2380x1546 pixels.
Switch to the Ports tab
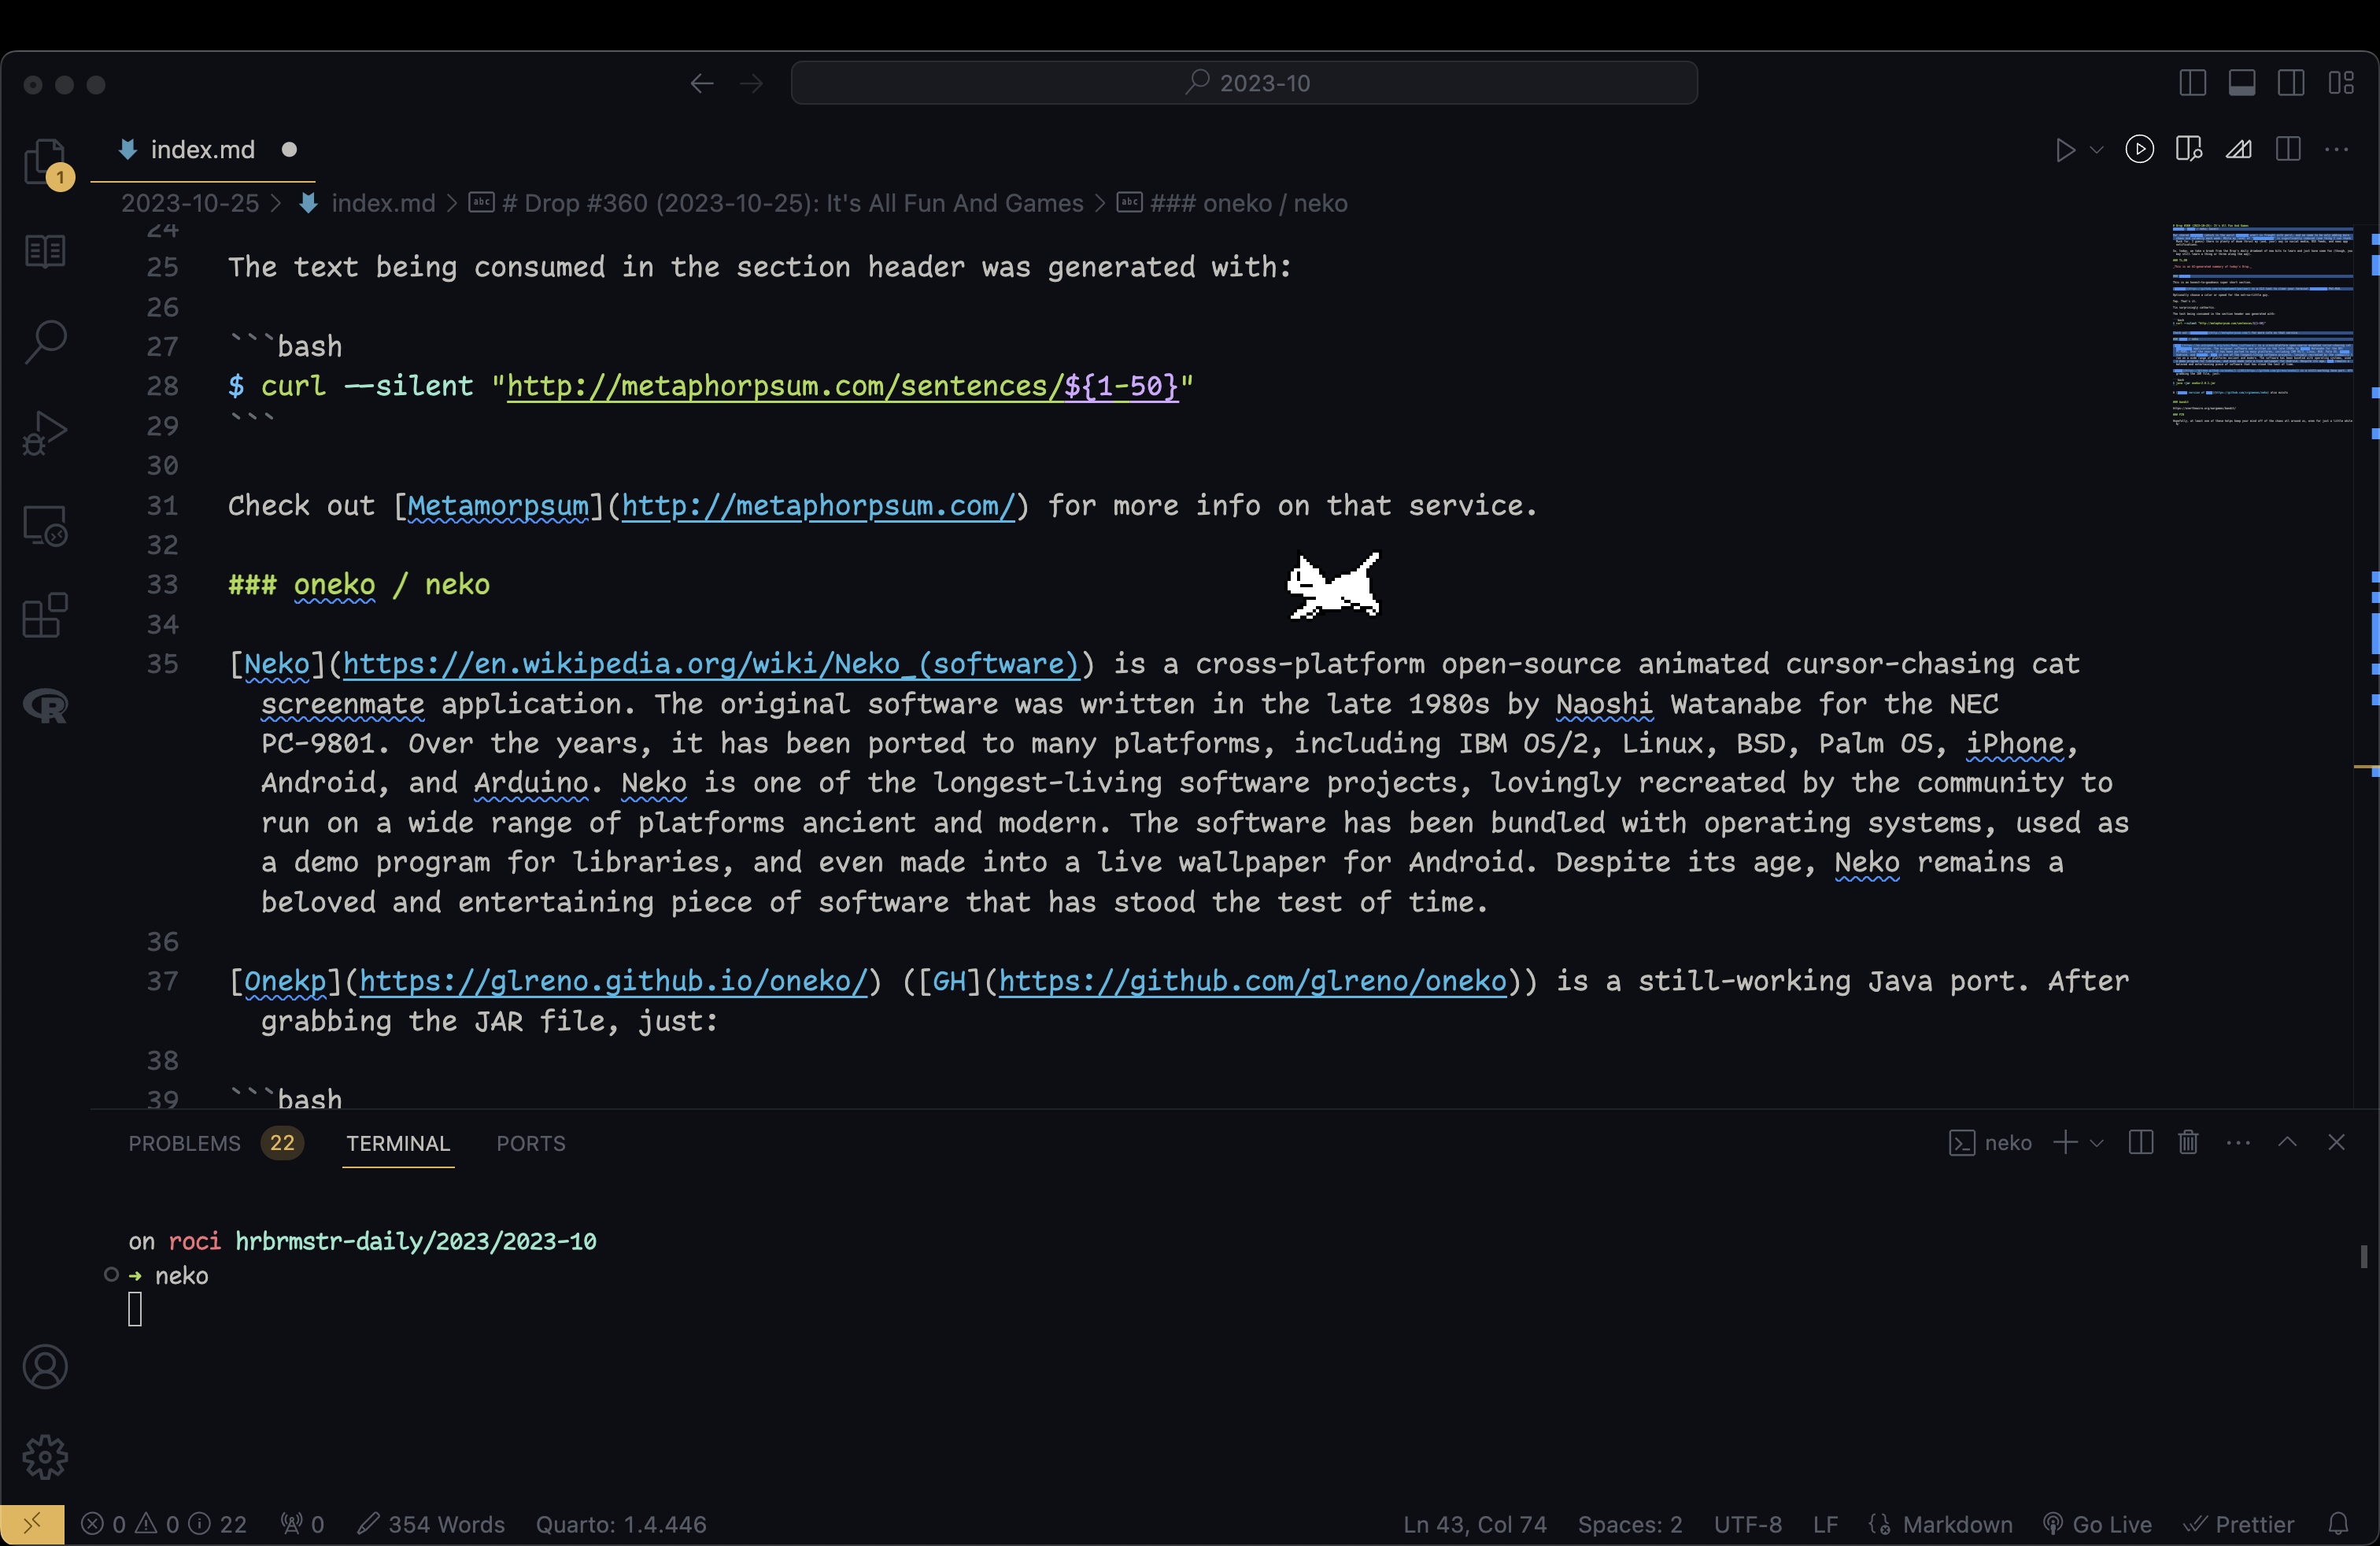pos(531,1143)
